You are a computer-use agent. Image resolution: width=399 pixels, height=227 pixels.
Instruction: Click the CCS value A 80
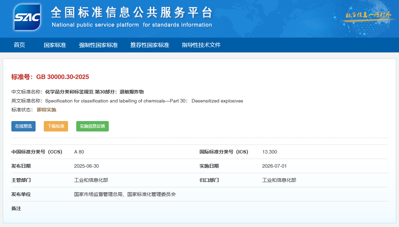(79, 152)
